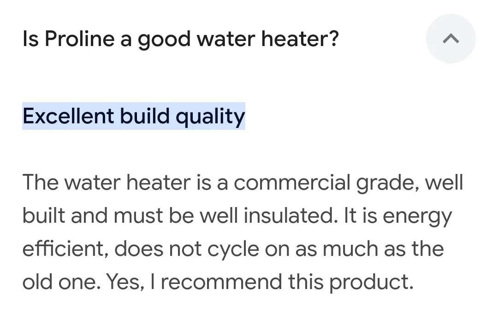
Task: Click the word 'heater?' in the question
Action: point(300,39)
